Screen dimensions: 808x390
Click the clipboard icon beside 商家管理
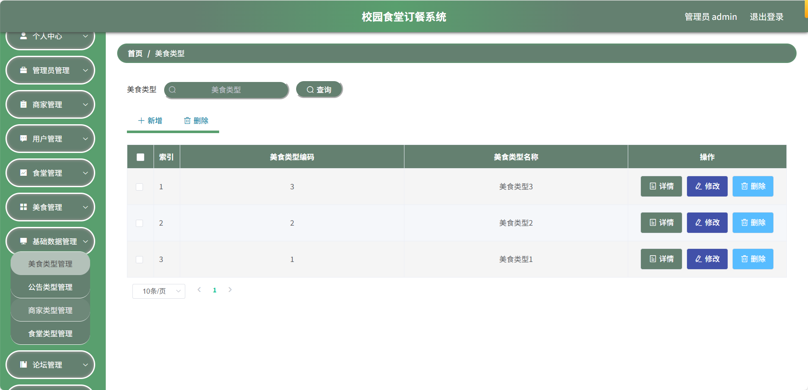tap(24, 104)
